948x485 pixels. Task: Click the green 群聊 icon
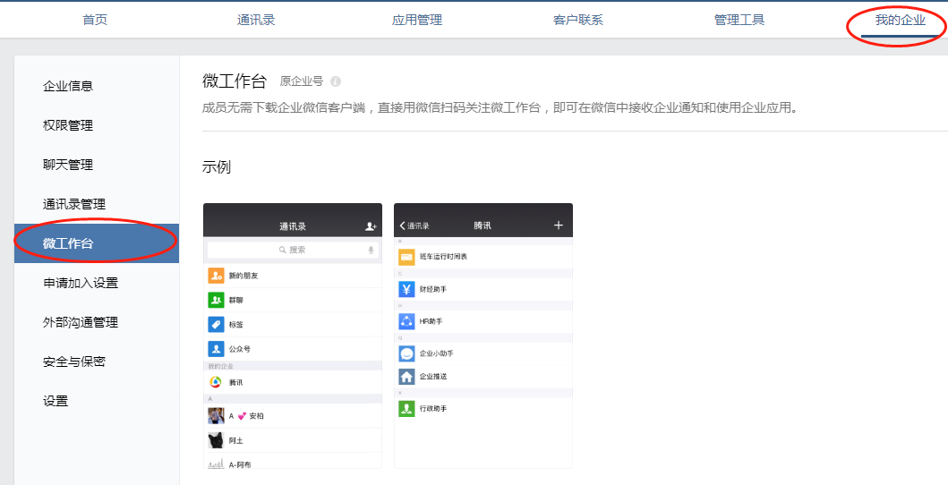(216, 300)
